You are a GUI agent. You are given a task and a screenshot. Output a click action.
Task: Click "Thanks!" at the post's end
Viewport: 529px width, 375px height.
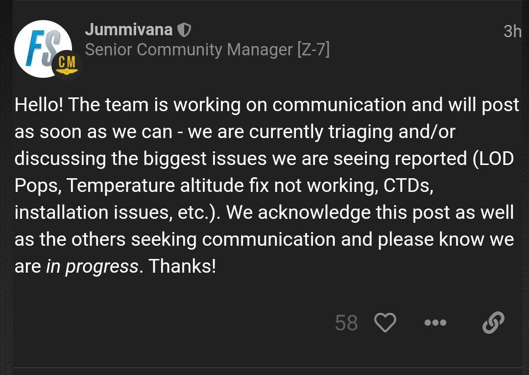click(x=182, y=266)
